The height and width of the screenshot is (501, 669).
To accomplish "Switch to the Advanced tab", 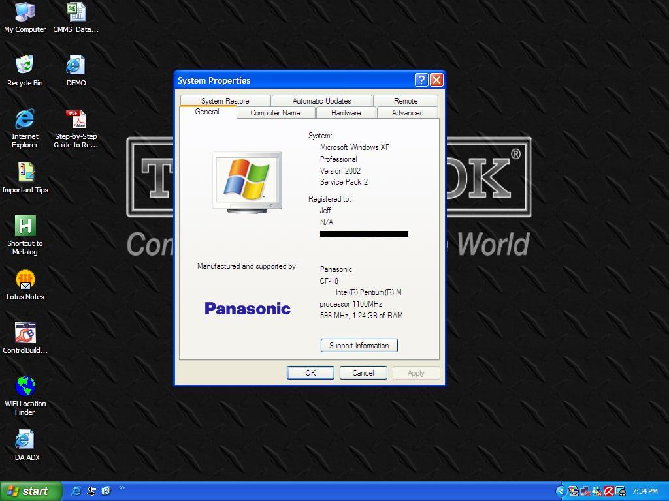I will 408,112.
